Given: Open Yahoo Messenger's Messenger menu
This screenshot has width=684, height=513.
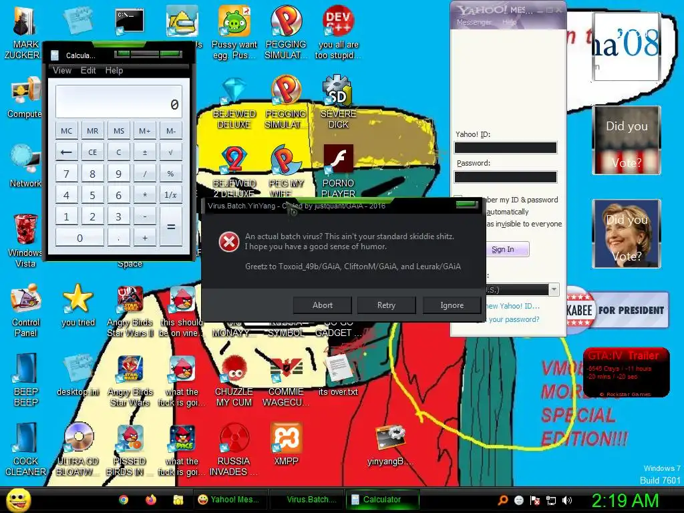Looking at the screenshot, I should [x=474, y=22].
